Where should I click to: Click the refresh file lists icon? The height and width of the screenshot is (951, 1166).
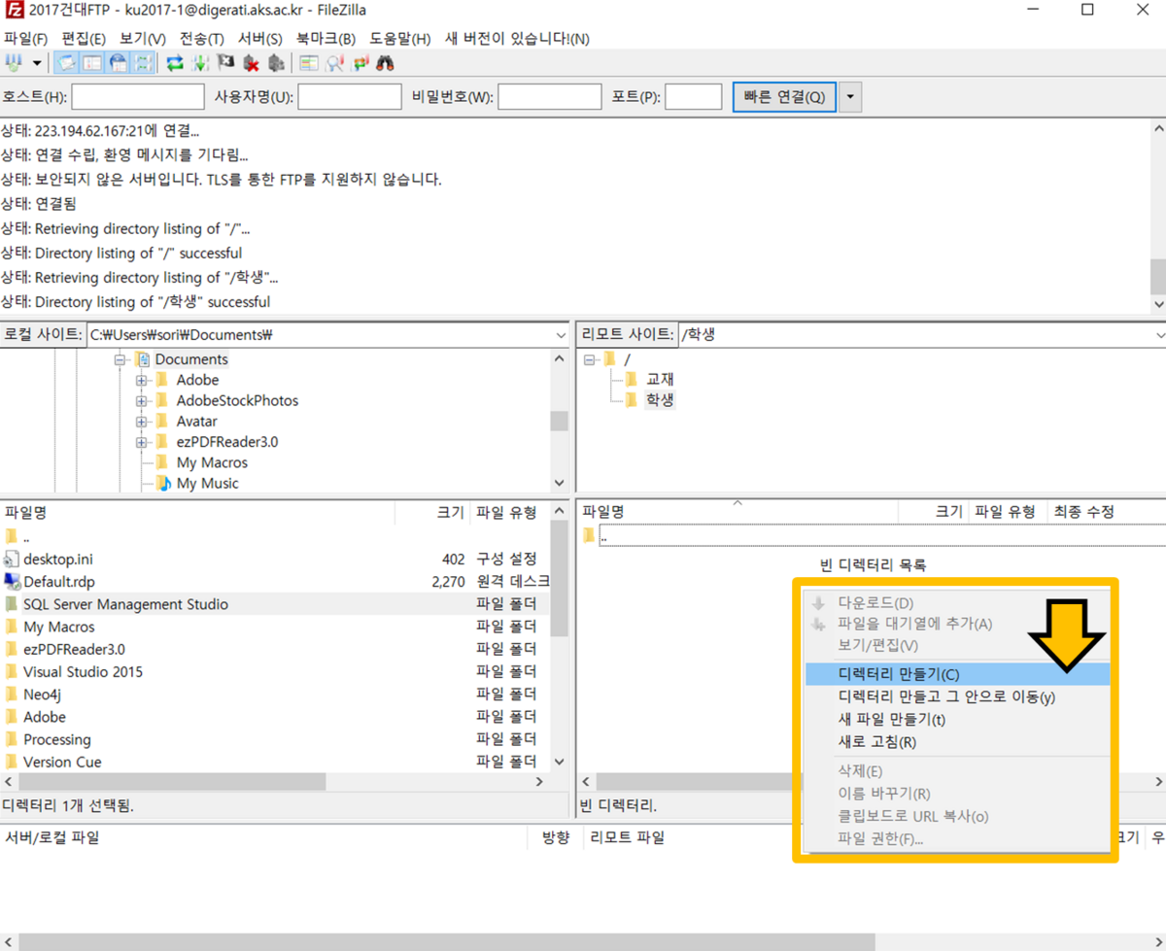175,63
